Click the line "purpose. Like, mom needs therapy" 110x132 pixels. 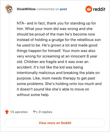coord(56,78)
